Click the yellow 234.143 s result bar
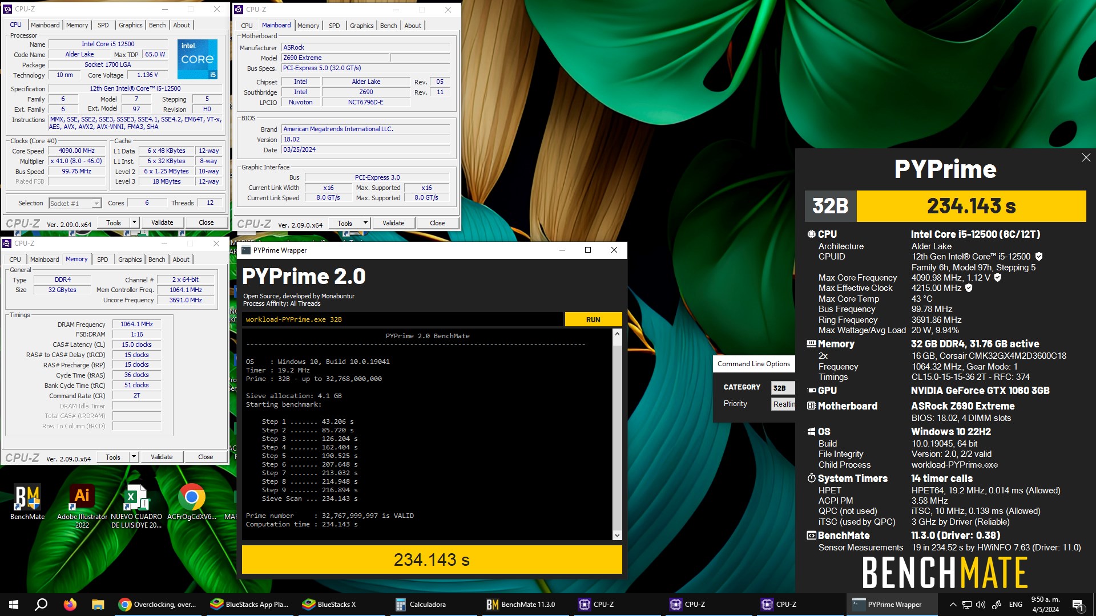 [432, 560]
